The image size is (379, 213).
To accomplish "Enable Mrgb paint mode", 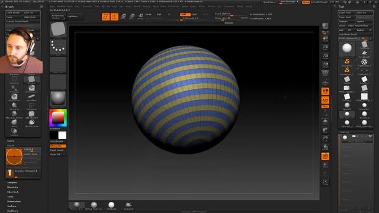I will [x=149, y=14].
